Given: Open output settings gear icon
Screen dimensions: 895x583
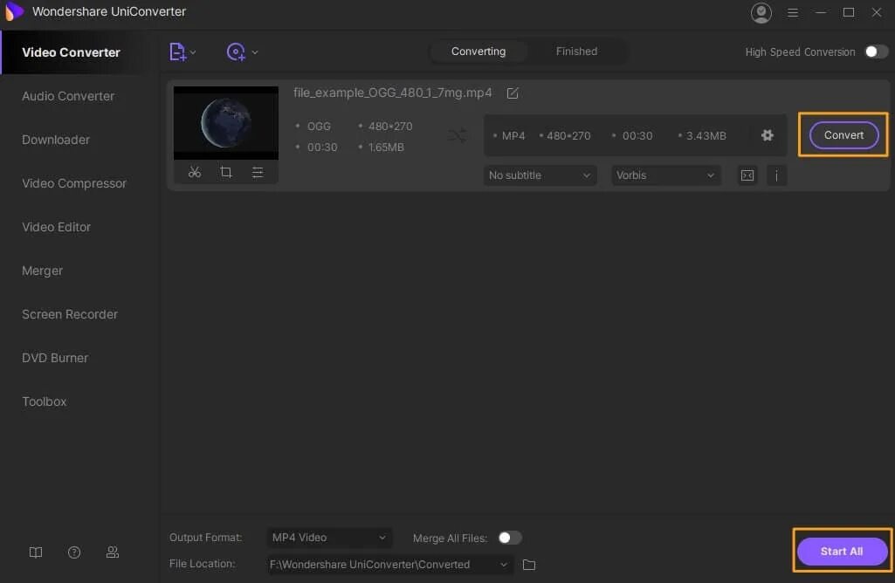Looking at the screenshot, I should pyautogui.click(x=768, y=135).
